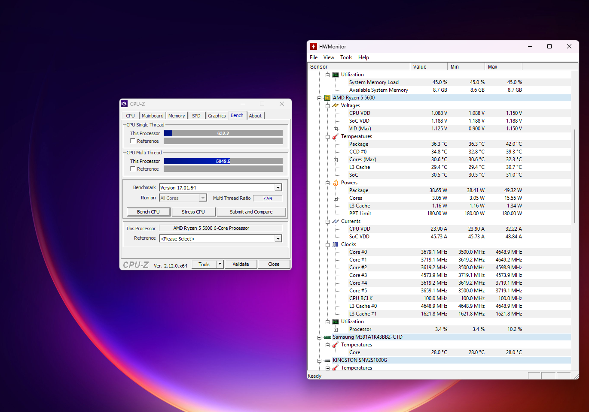Switch to the Graphics tab
This screenshot has height=412, width=589.
(x=217, y=116)
